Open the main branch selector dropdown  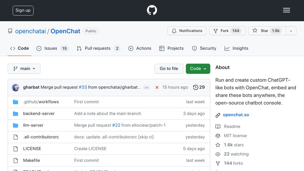pos(24,69)
